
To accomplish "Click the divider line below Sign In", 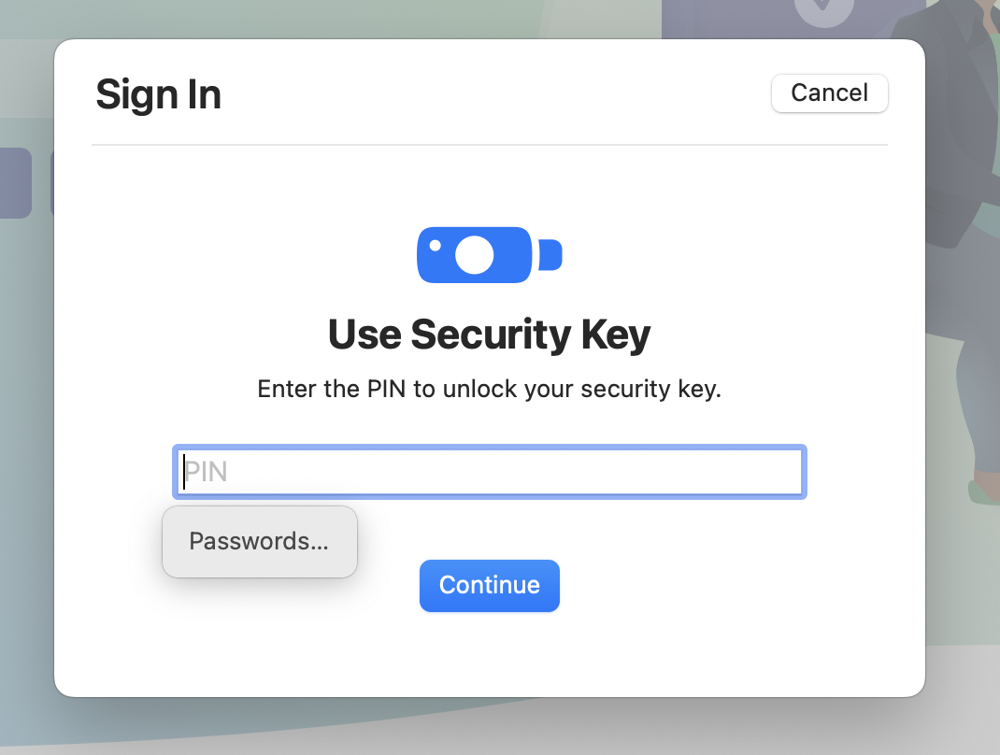I will click(489, 145).
